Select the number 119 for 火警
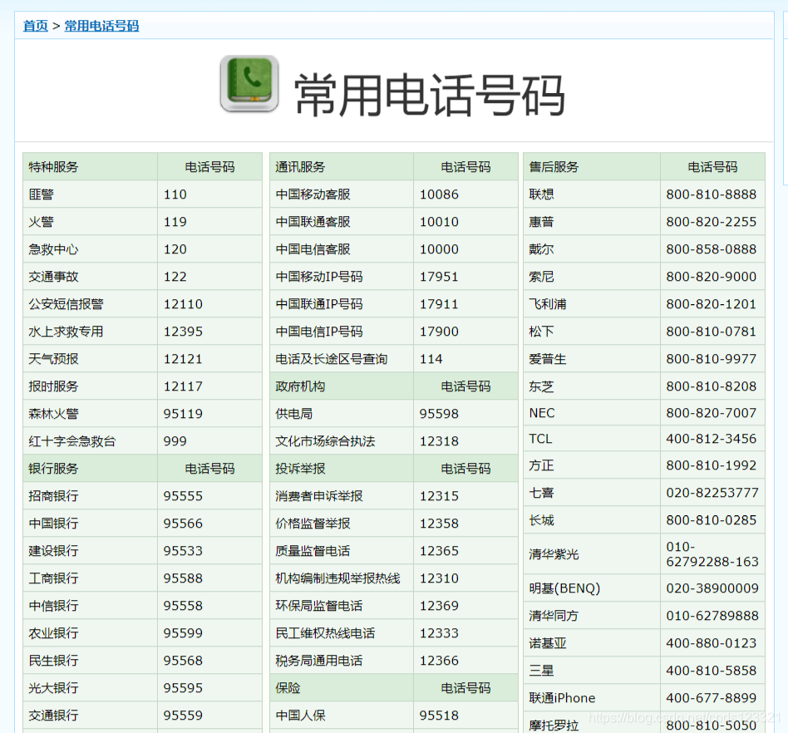Viewport: 788px width, 733px height. coord(175,222)
